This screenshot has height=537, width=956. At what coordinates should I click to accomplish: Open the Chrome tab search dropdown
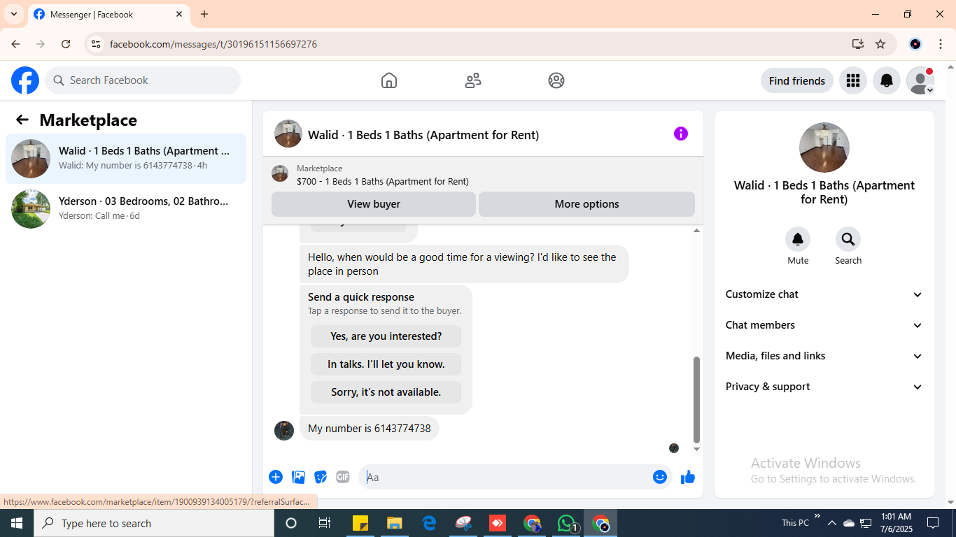(x=13, y=14)
